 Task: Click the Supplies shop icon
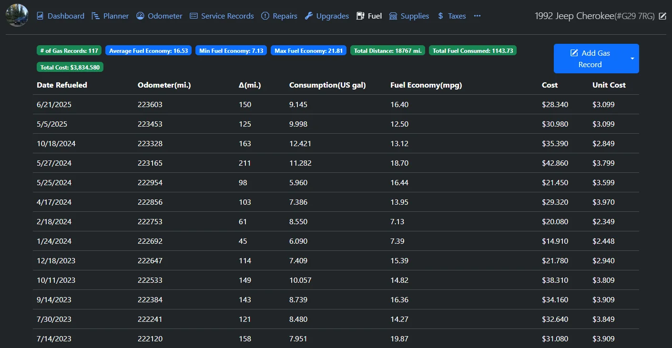(x=393, y=16)
